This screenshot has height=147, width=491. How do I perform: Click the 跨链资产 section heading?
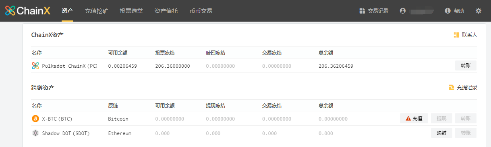click(x=43, y=87)
